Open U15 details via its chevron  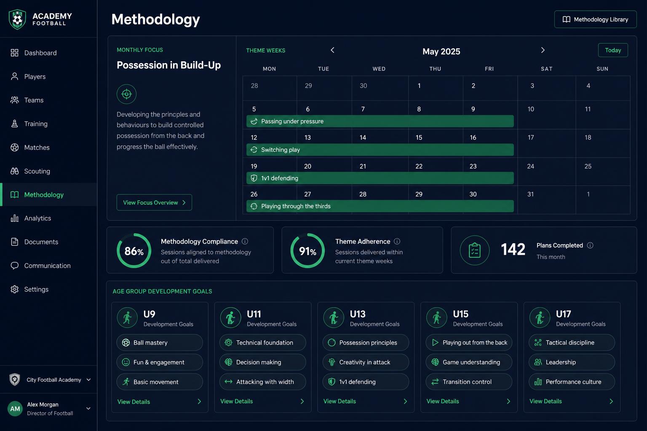(x=508, y=401)
